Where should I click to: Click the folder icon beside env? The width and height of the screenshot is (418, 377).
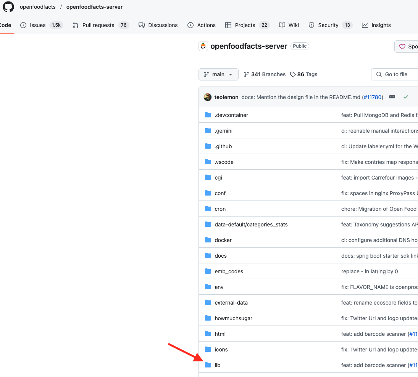pyautogui.click(x=208, y=287)
